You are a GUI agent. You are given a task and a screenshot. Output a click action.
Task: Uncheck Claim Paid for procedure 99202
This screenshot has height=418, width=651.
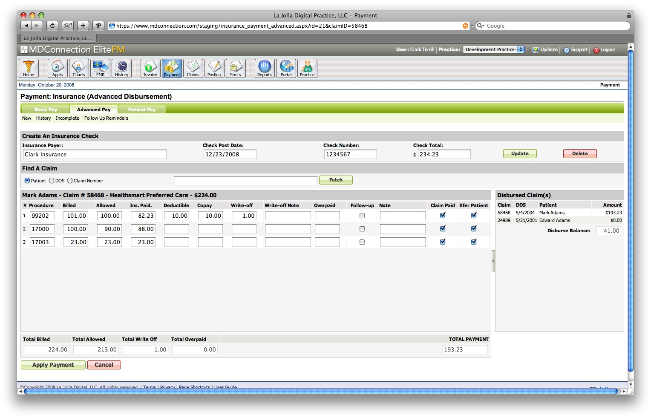[443, 215]
